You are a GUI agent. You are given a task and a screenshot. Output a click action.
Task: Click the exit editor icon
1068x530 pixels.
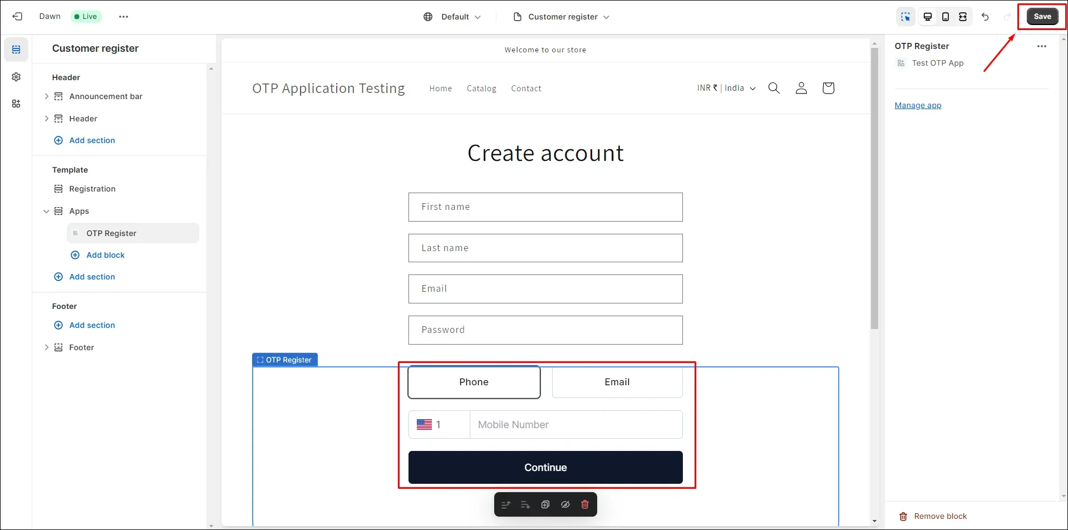tap(17, 17)
